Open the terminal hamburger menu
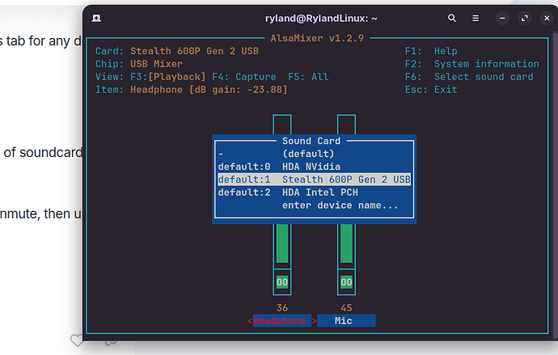Screen dimensions: 558x355 [476, 18]
